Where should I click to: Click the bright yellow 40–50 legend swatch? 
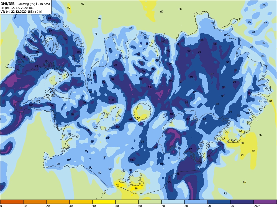104,202
